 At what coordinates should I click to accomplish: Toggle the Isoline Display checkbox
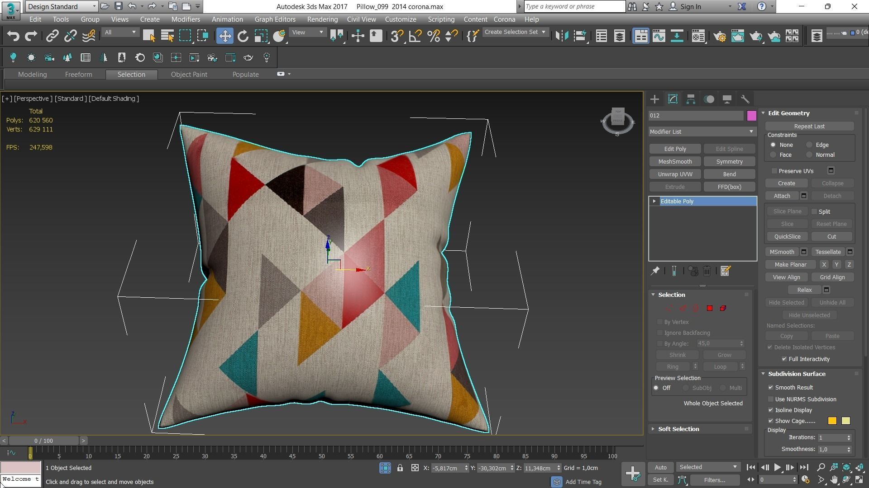click(x=771, y=410)
